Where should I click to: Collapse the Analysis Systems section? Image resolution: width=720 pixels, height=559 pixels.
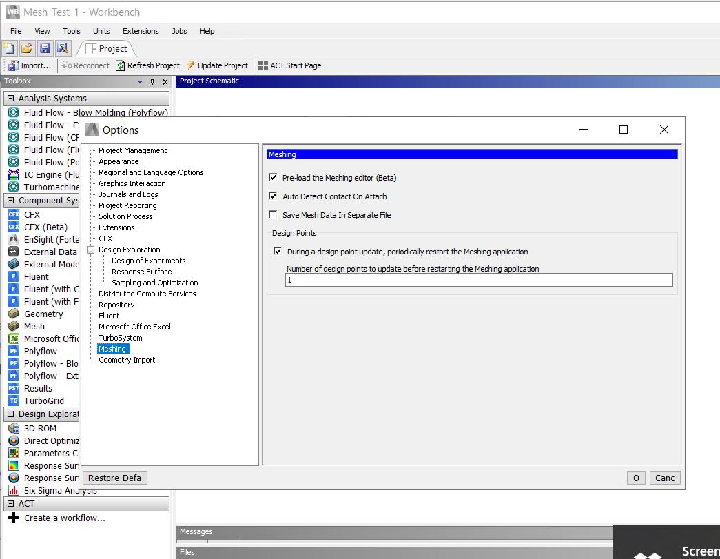(12, 97)
